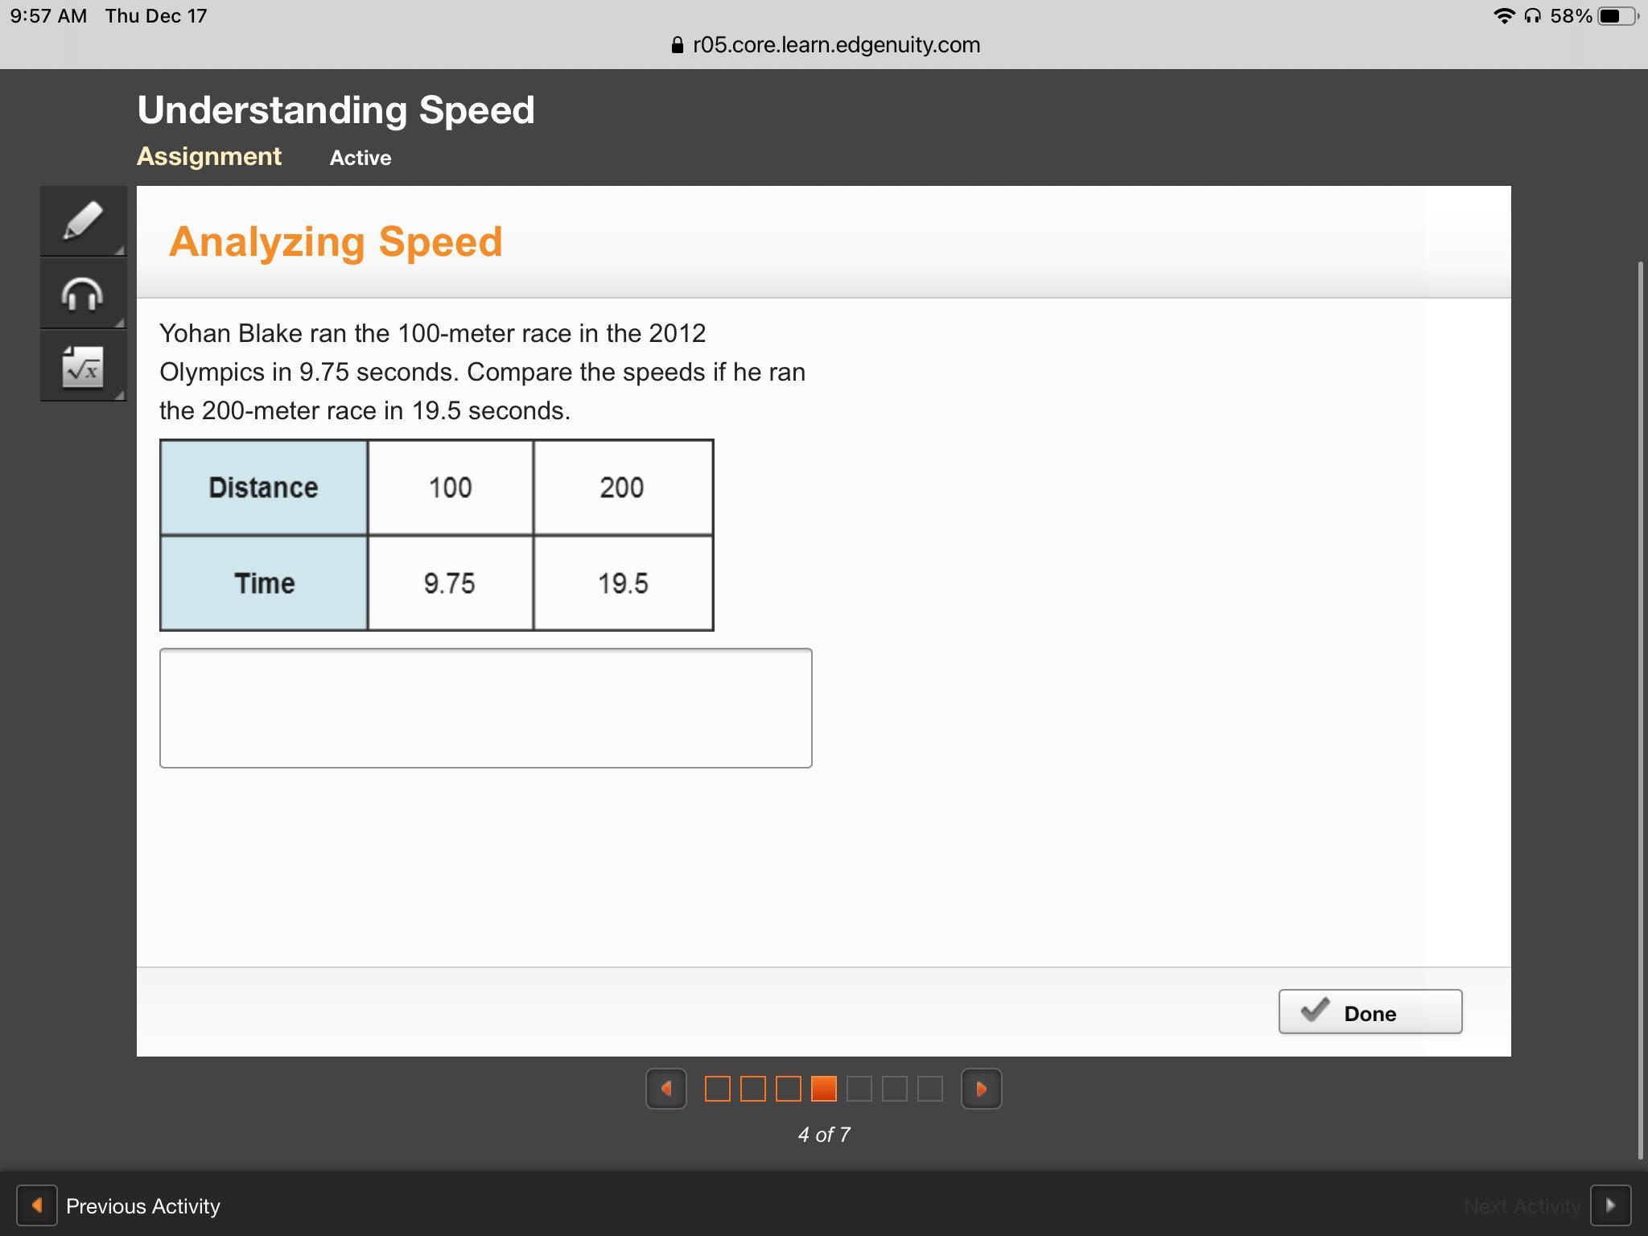Select the current question 4 square
Viewport: 1648px width, 1236px height.
pyautogui.click(x=823, y=1089)
